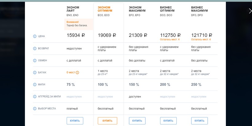The width and height of the screenshot is (252, 126).
Task: Show info for МИЛИ row
Action: pyautogui.click(x=34, y=85)
